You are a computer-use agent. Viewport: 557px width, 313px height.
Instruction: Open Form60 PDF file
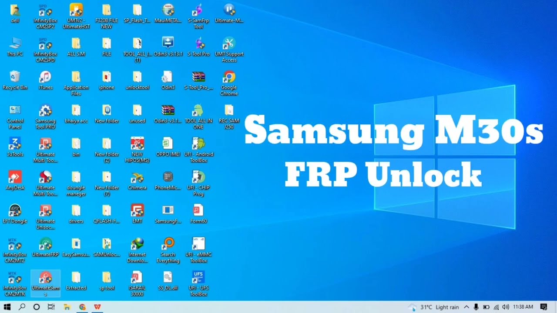click(198, 214)
